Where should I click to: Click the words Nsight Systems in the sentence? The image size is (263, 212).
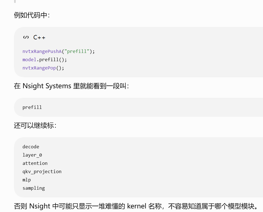pos(47,86)
